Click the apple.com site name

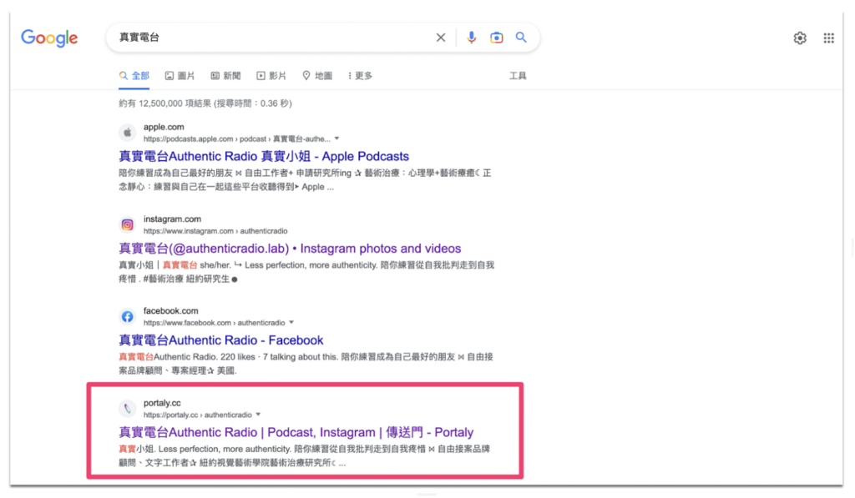(164, 127)
